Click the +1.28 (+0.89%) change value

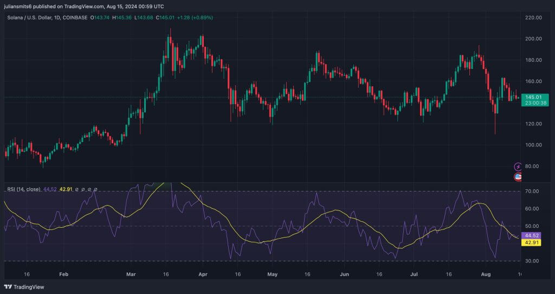point(195,17)
